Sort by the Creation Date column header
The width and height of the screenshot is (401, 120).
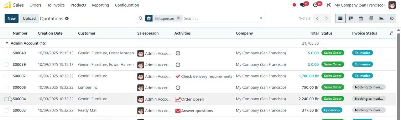tap(50, 33)
